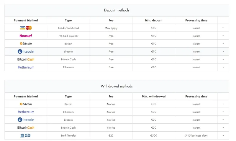
Task: Click the Litecoin logo in deposit methods
Action: 26,52
